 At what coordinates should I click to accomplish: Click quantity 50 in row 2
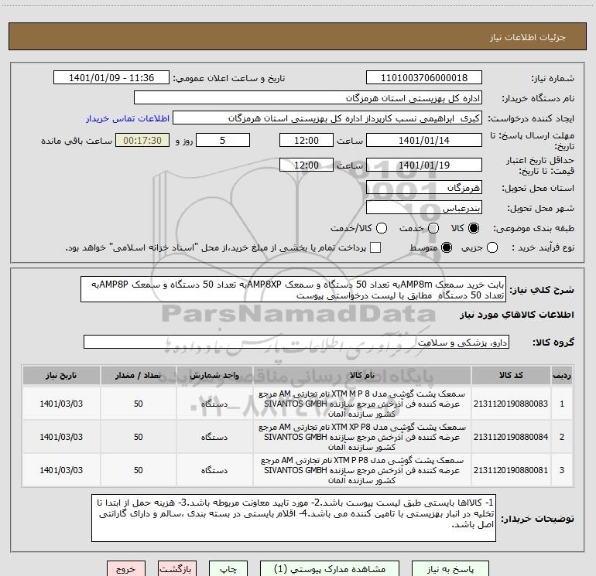coord(139,437)
